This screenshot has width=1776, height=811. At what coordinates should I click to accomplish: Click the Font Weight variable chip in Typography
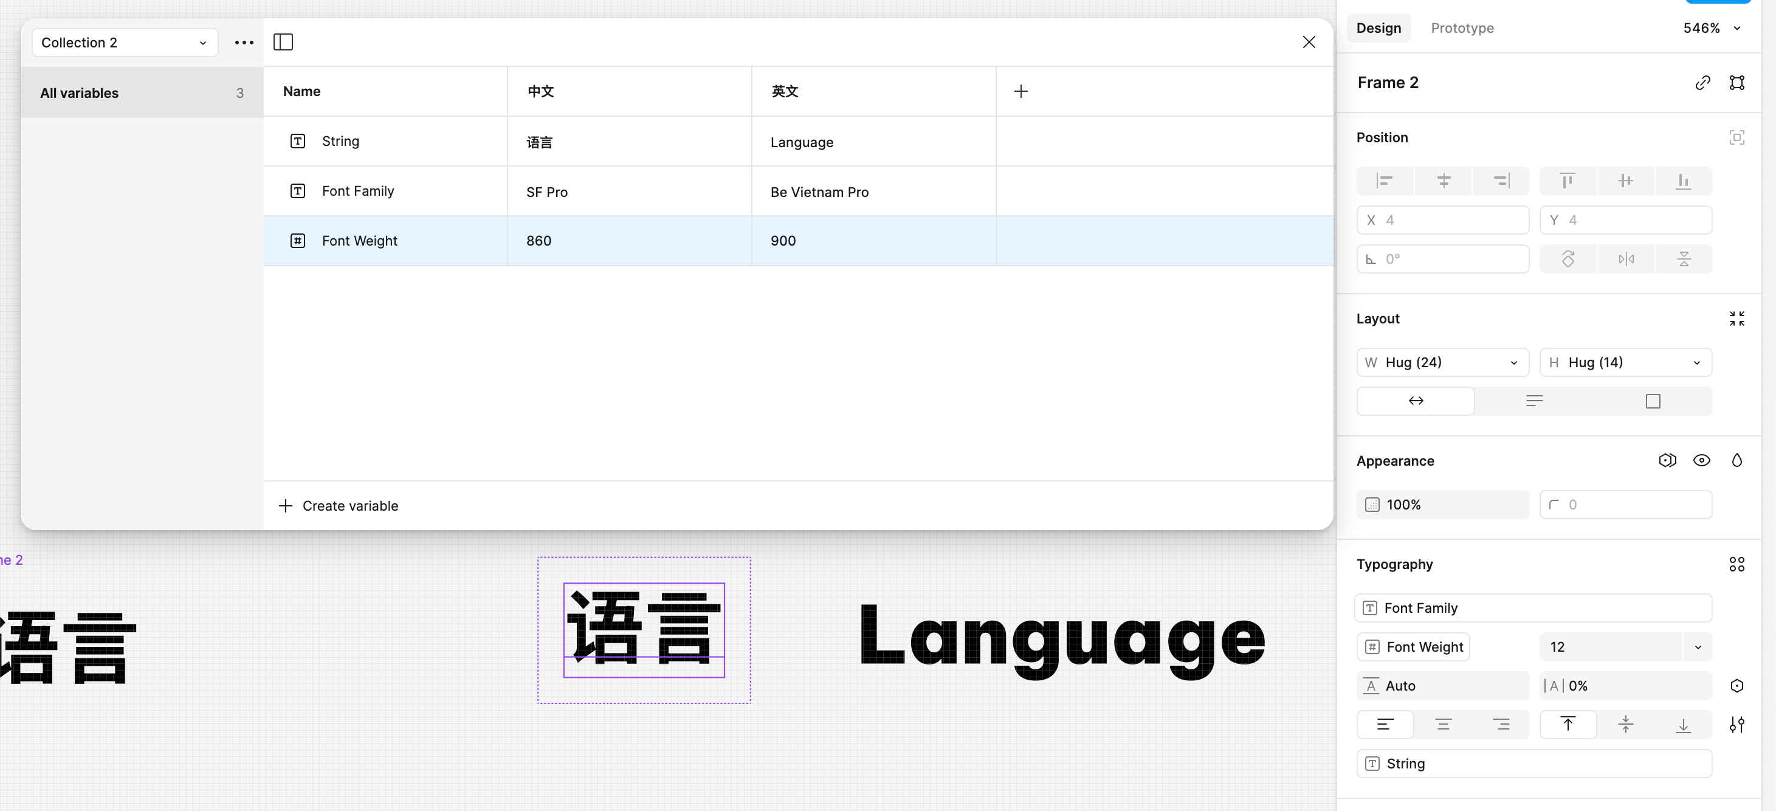(x=1413, y=647)
